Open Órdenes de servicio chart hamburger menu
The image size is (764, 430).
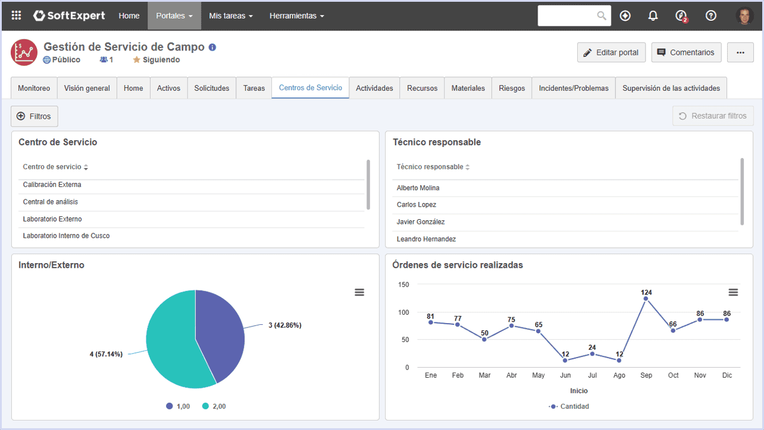click(x=733, y=292)
